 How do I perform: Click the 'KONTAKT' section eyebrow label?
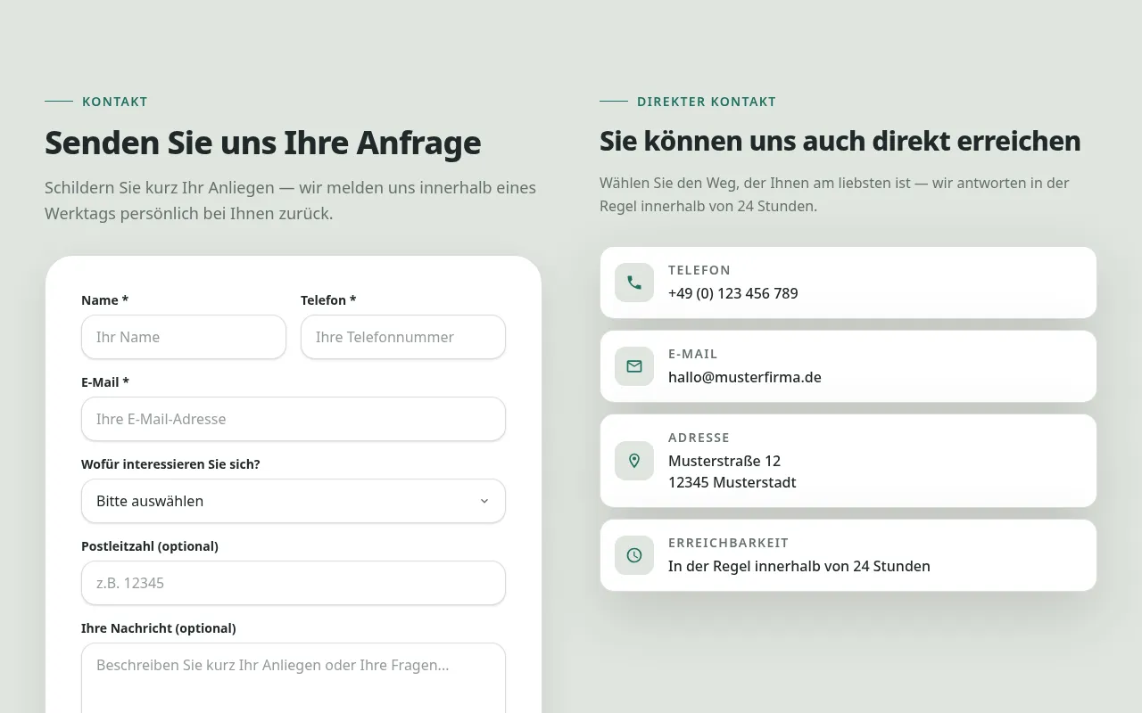click(x=115, y=102)
